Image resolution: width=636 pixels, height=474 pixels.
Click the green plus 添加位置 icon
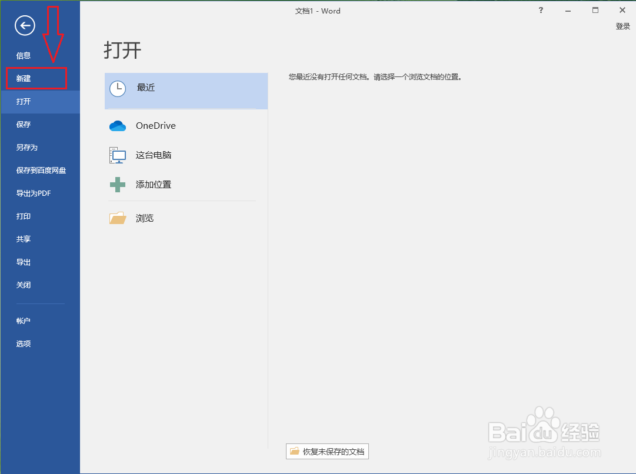pyautogui.click(x=118, y=185)
